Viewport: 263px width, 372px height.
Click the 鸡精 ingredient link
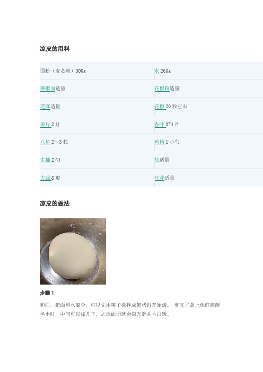pyautogui.click(x=160, y=142)
